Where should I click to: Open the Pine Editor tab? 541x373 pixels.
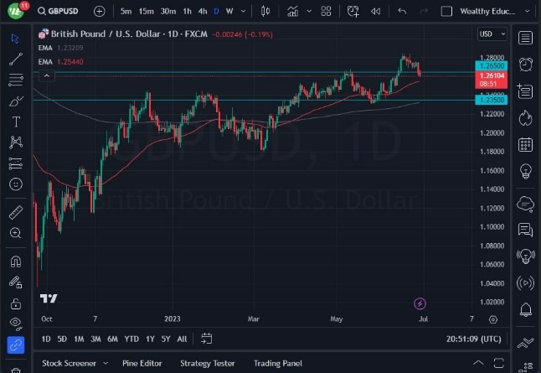142,363
